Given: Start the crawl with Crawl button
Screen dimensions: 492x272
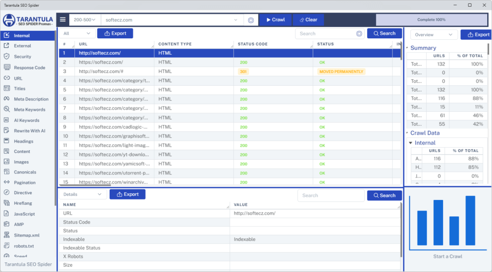Looking at the screenshot, I should pos(275,20).
